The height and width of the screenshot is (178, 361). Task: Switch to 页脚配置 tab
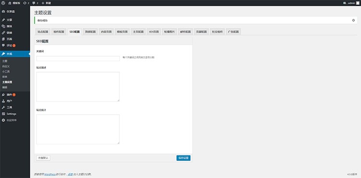[201, 32]
